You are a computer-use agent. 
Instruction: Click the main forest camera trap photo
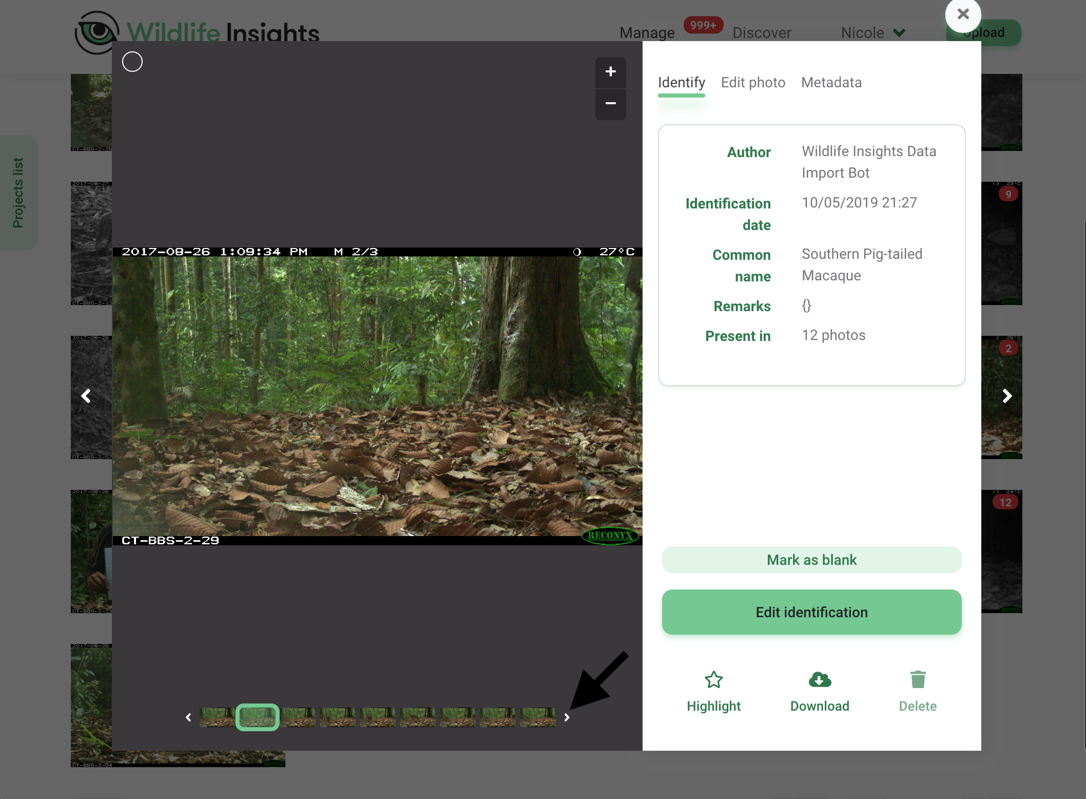(377, 396)
